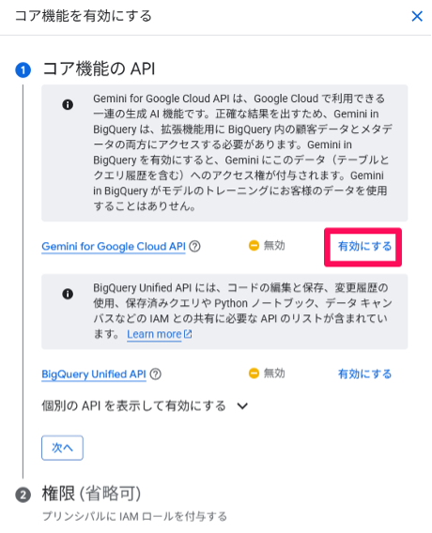Click chevron next to 個別の API を表示して有効にする
The height and width of the screenshot is (533, 432).
coord(242,406)
